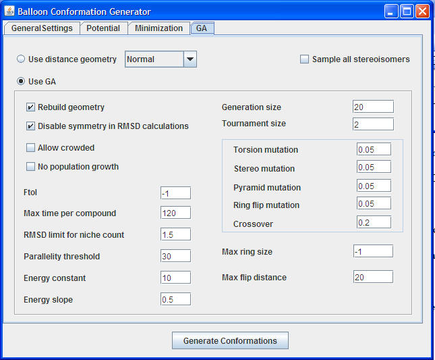
Task: Switch to the General Settings tab
Action: click(x=42, y=28)
